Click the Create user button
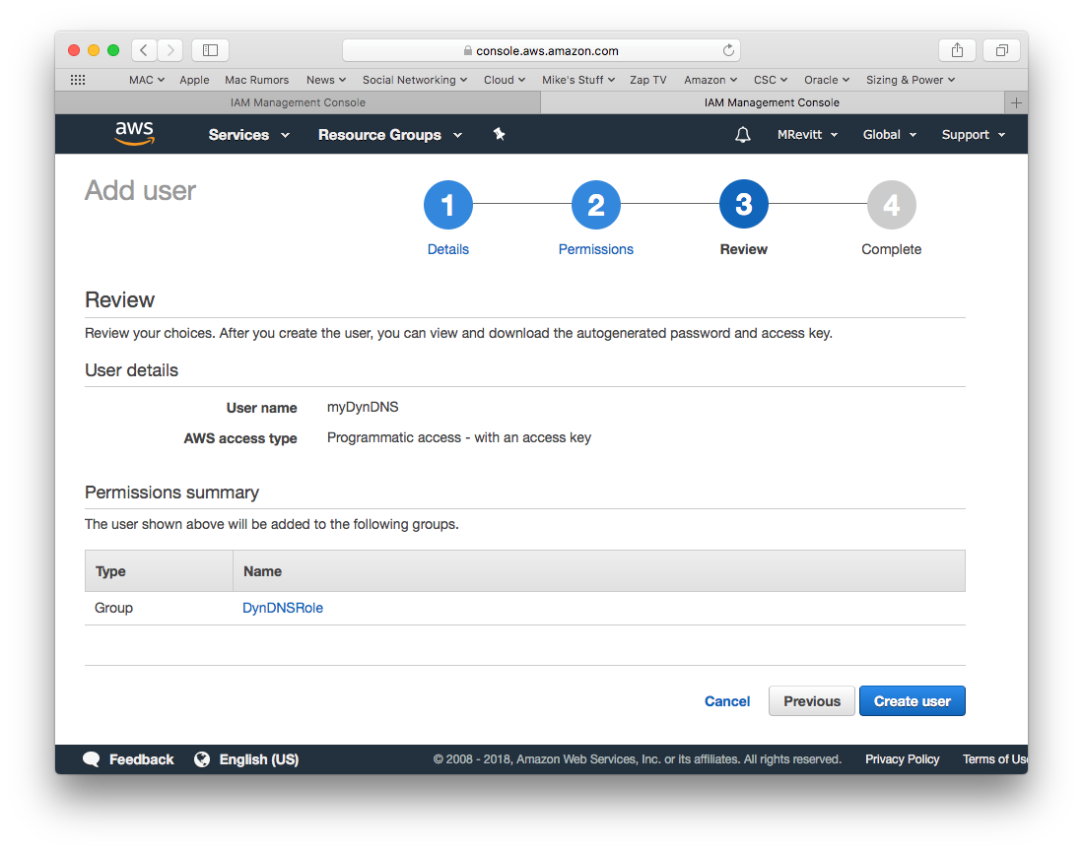This screenshot has width=1083, height=853. 913,701
